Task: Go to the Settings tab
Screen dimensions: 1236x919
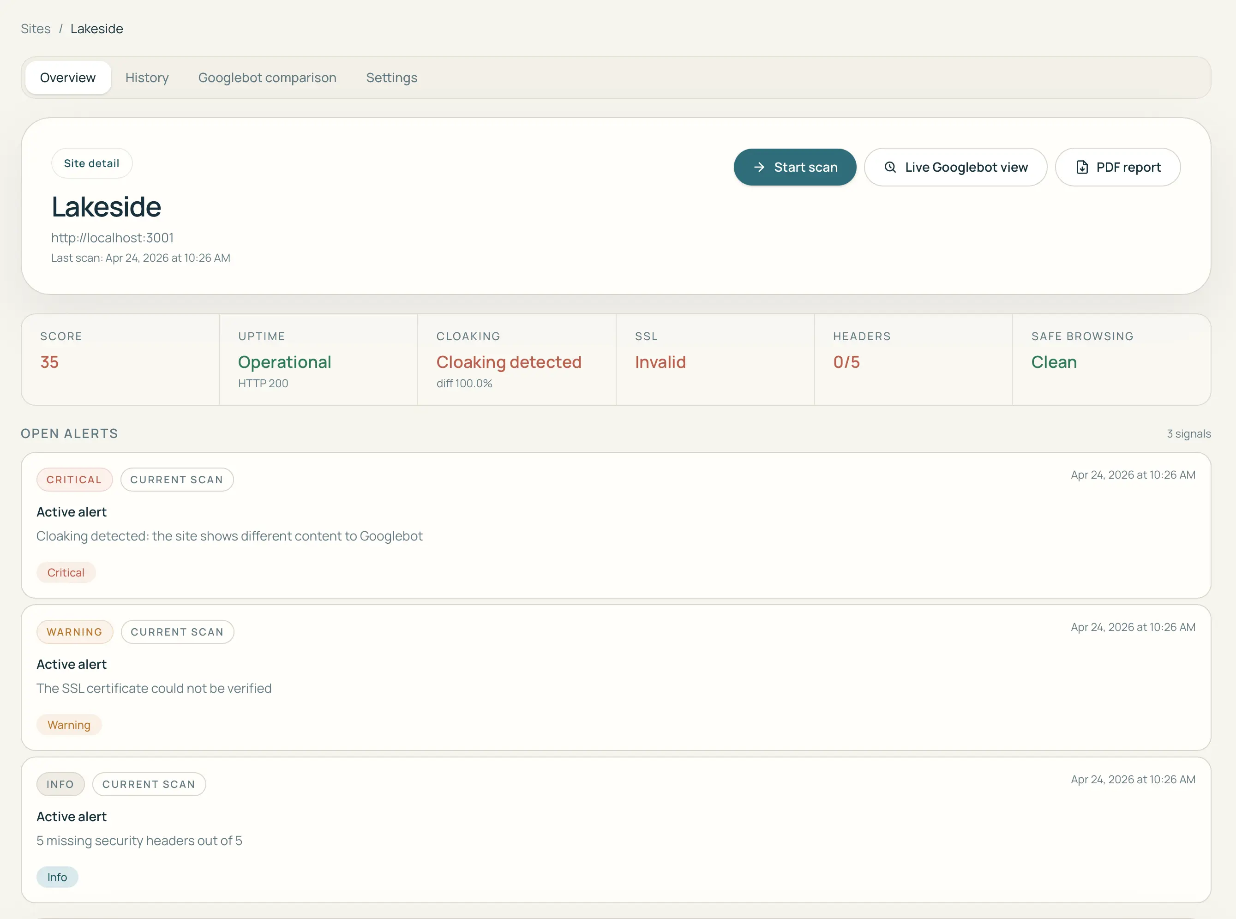Action: 391,78
